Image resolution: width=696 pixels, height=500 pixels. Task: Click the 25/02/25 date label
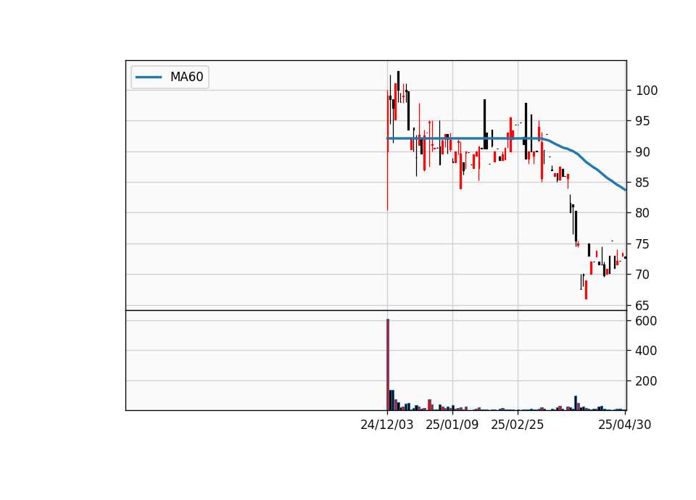point(518,425)
